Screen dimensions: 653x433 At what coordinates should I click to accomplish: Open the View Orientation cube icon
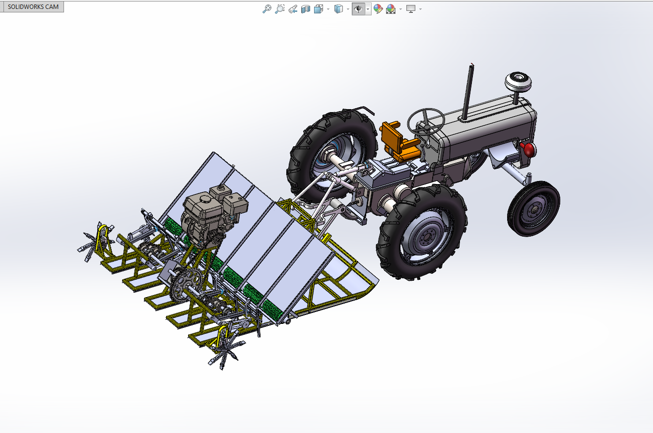[319, 9]
